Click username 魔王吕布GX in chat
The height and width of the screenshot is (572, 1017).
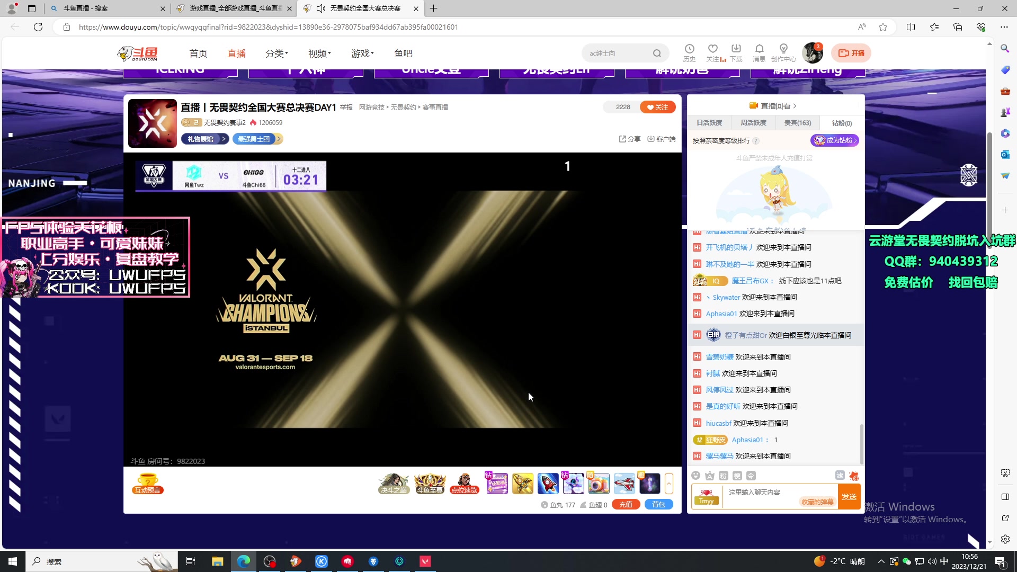(750, 281)
